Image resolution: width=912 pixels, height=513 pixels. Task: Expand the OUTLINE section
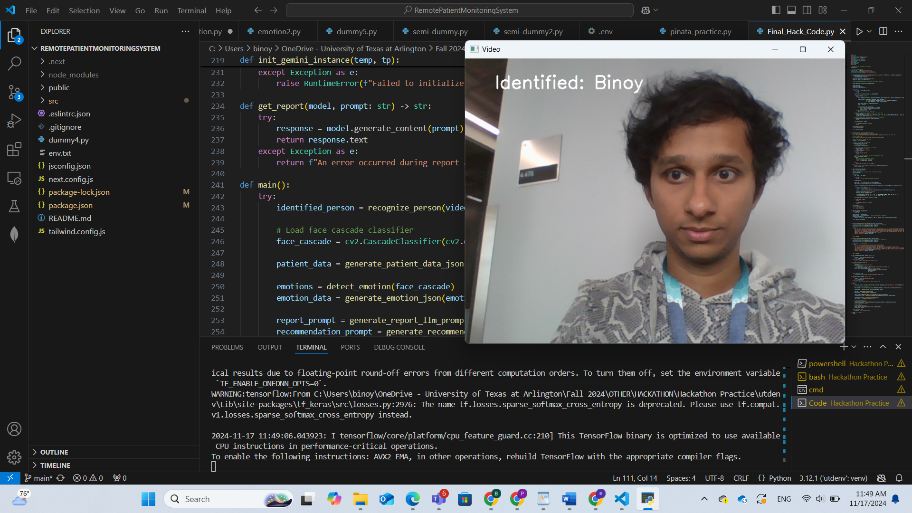(x=54, y=452)
